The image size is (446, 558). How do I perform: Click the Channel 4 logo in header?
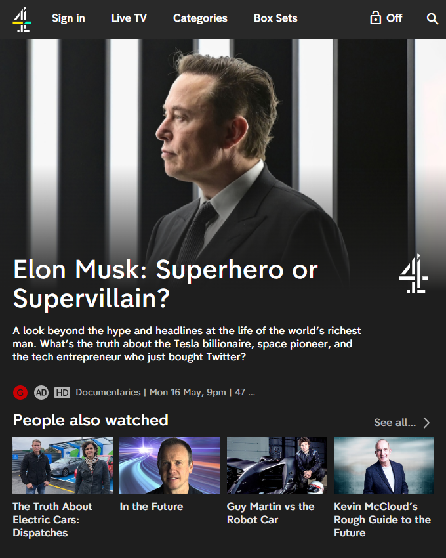(x=22, y=19)
